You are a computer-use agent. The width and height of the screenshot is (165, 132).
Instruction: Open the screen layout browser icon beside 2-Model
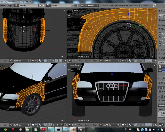point(16,5)
